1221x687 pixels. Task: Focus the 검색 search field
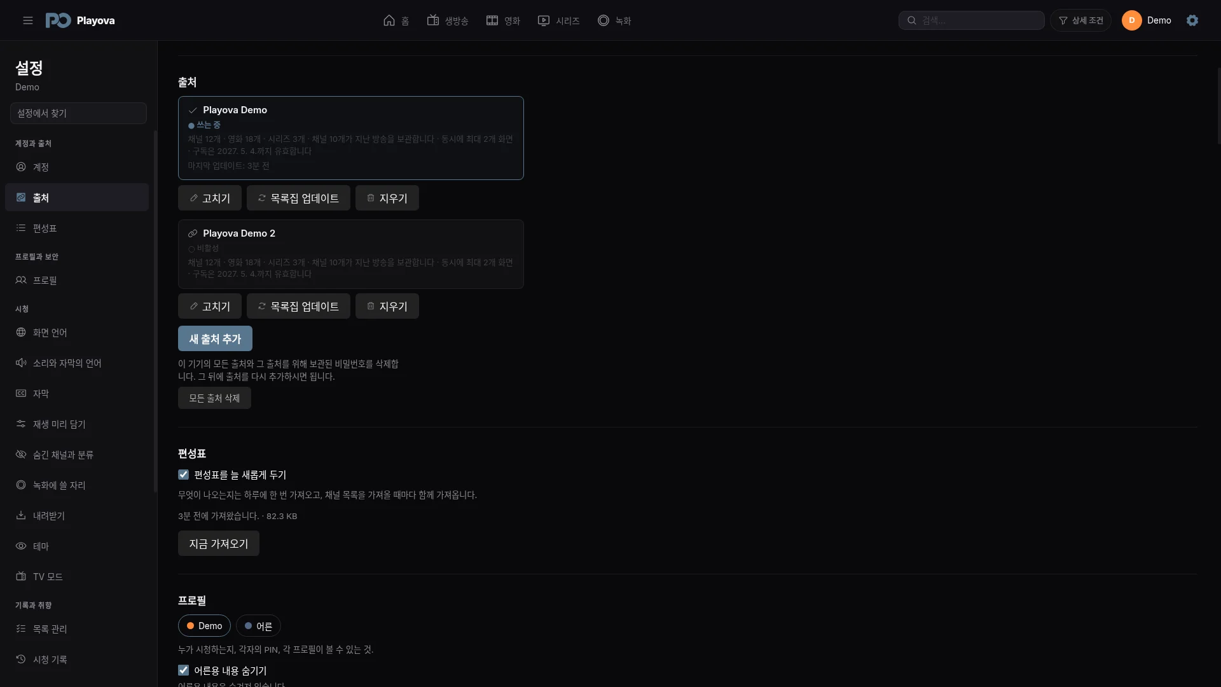pyautogui.click(x=972, y=20)
